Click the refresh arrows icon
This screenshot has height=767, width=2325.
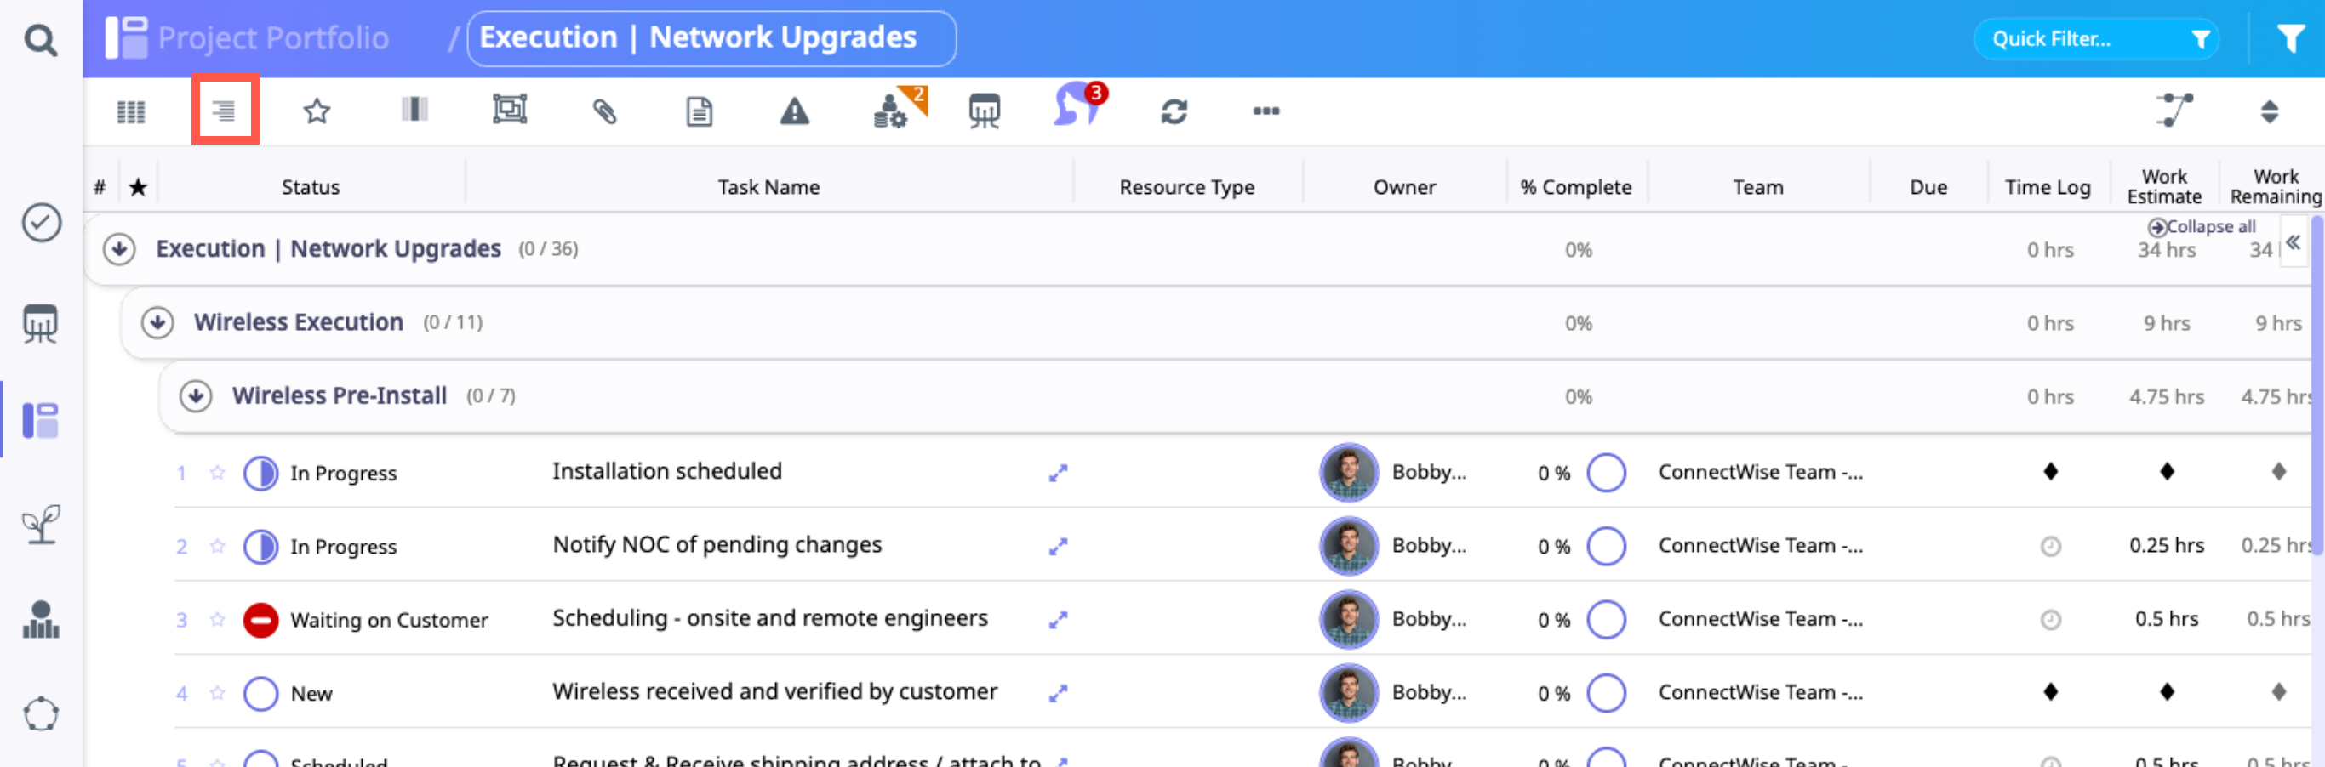tap(1174, 112)
